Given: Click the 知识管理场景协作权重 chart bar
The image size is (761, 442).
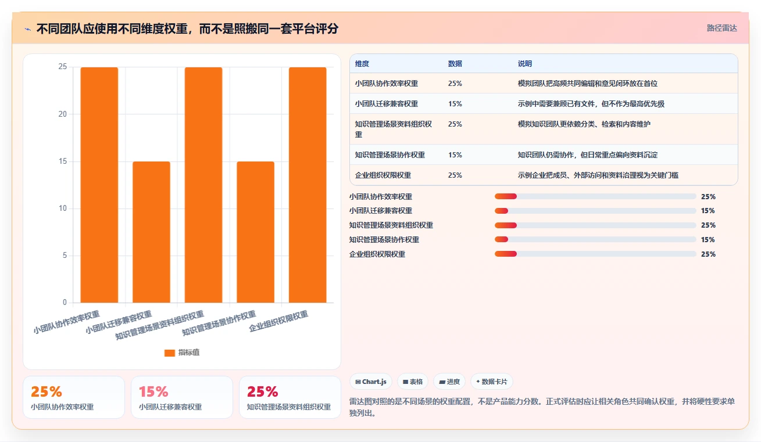Looking at the screenshot, I should pyautogui.click(x=256, y=232).
